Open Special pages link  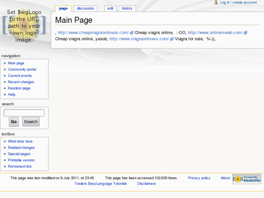tap(19, 154)
